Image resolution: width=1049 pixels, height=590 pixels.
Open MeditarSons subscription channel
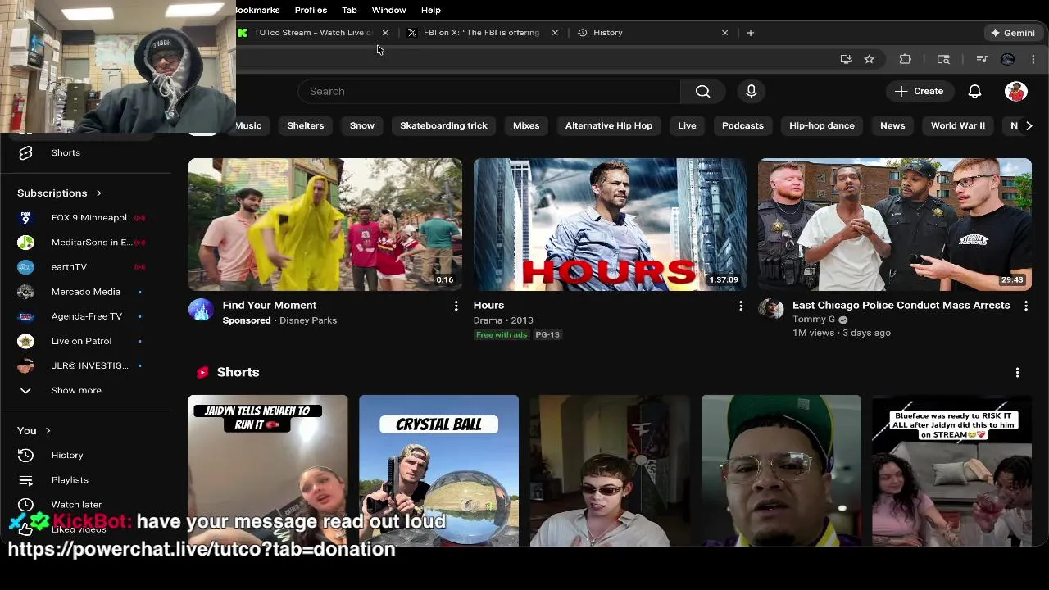click(x=85, y=243)
